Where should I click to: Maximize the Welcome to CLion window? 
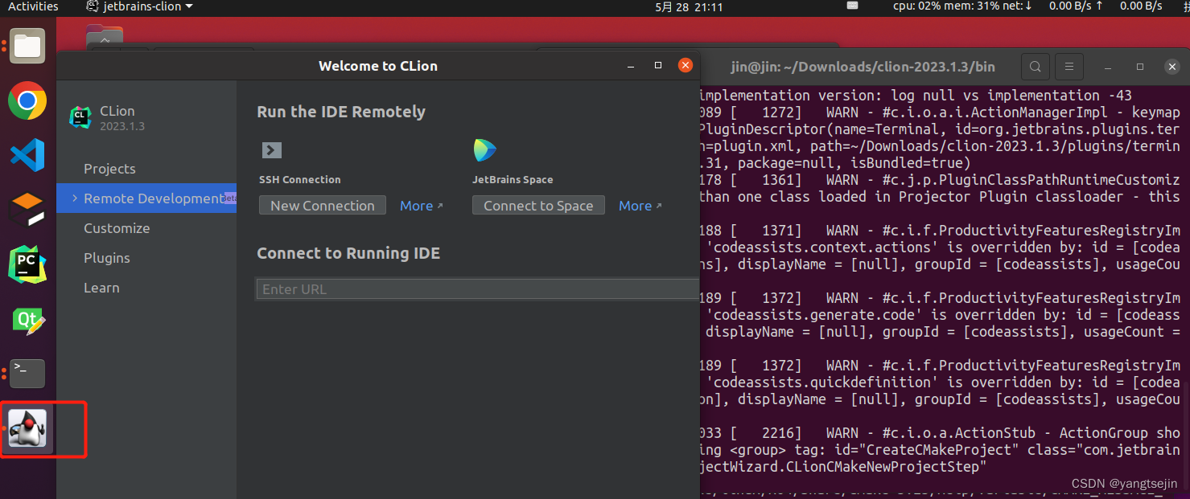[658, 66]
